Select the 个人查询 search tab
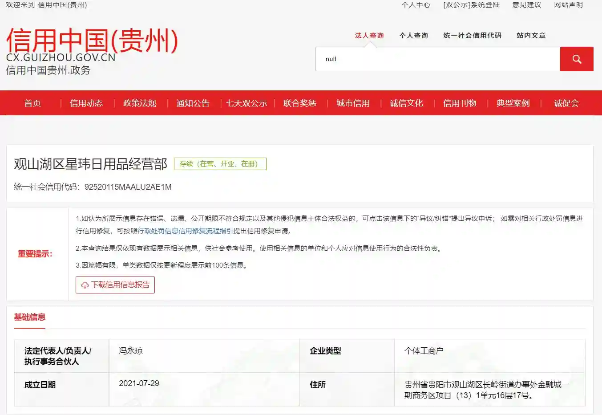The width and height of the screenshot is (602, 415). [414, 36]
